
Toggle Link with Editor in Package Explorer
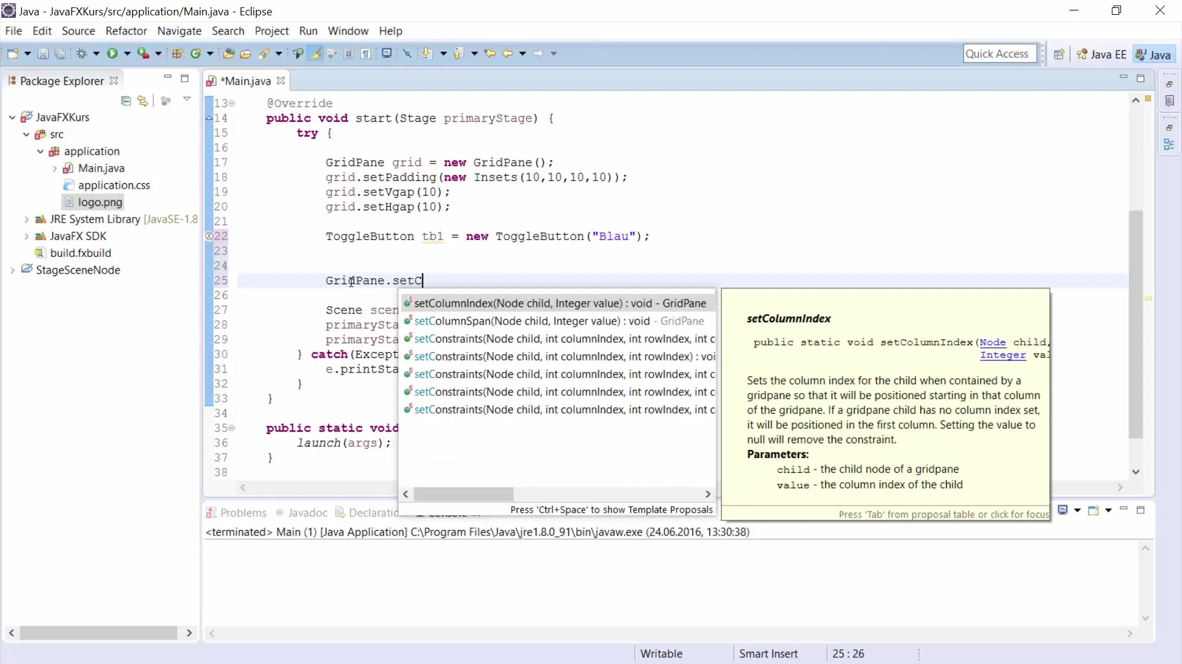[x=143, y=101]
